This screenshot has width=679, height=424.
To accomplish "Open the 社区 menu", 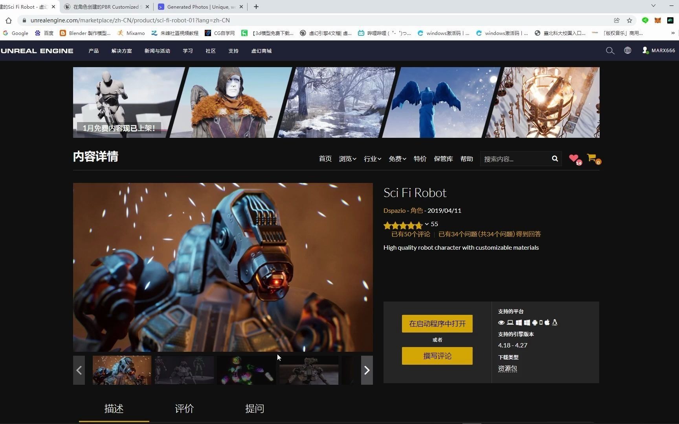I will pyautogui.click(x=211, y=51).
